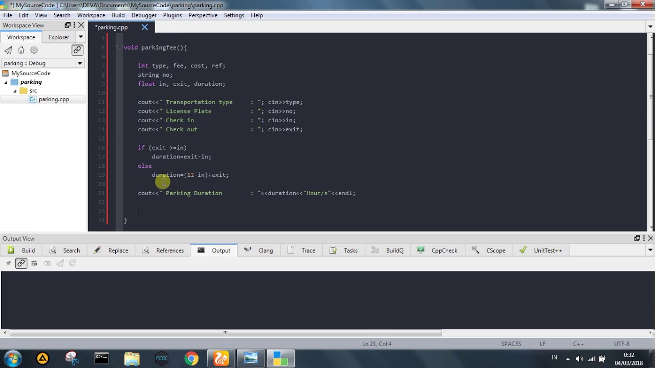Close the Workspace View pane
Image resolution: width=655 pixels, height=368 pixels.
pos(81,25)
